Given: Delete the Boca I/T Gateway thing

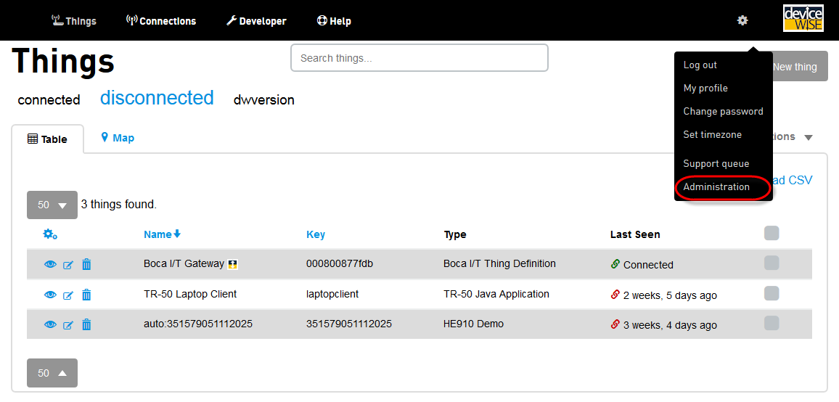Looking at the screenshot, I should tap(86, 265).
